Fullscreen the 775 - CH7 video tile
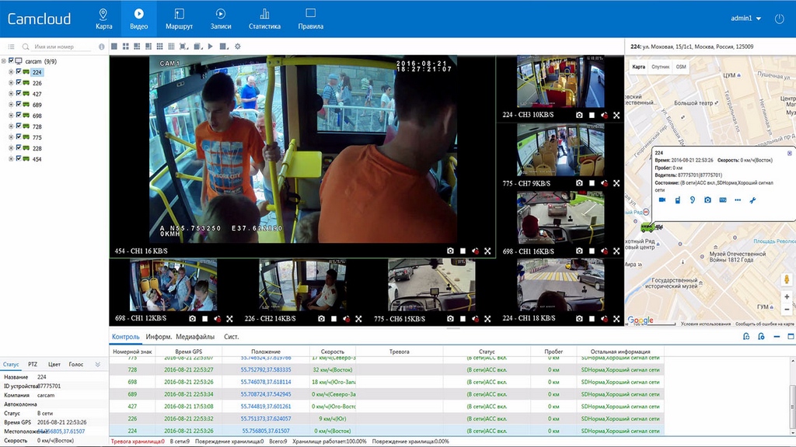Screen dimensions: 796x447 [x=616, y=183]
